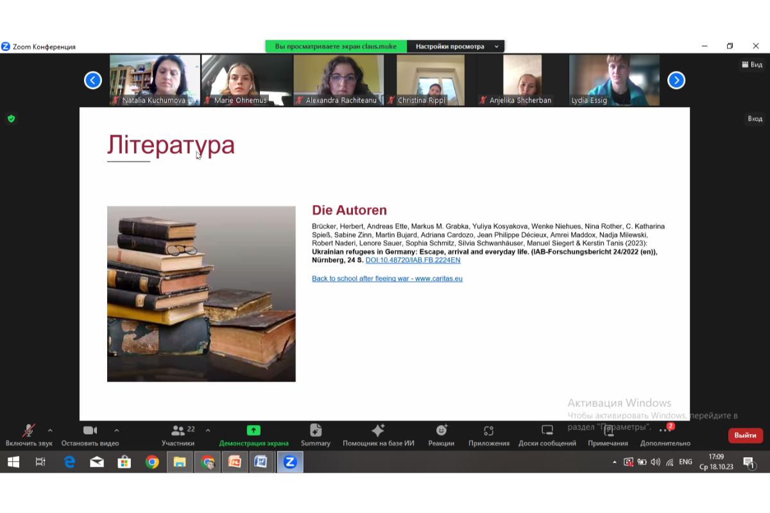The image size is (770, 513).
Task: Open the AI helper Помощник на базе ИИ
Action: [x=378, y=435]
